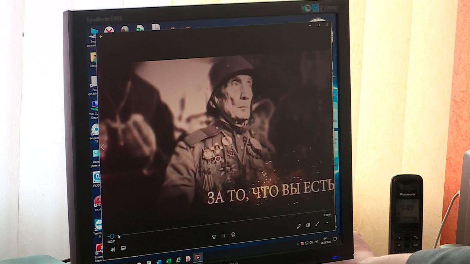
Task: Select the red aa_v3 desktop shortcut
Action: point(97,203)
